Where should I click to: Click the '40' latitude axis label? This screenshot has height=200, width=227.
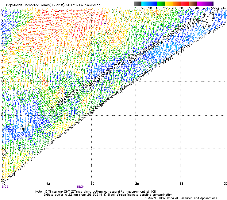pyautogui.click(x=2, y=10)
